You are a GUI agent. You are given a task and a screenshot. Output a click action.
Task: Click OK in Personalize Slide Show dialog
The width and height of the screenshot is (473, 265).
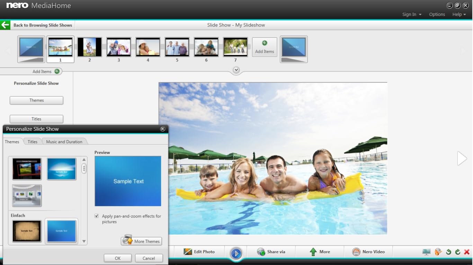point(118,258)
